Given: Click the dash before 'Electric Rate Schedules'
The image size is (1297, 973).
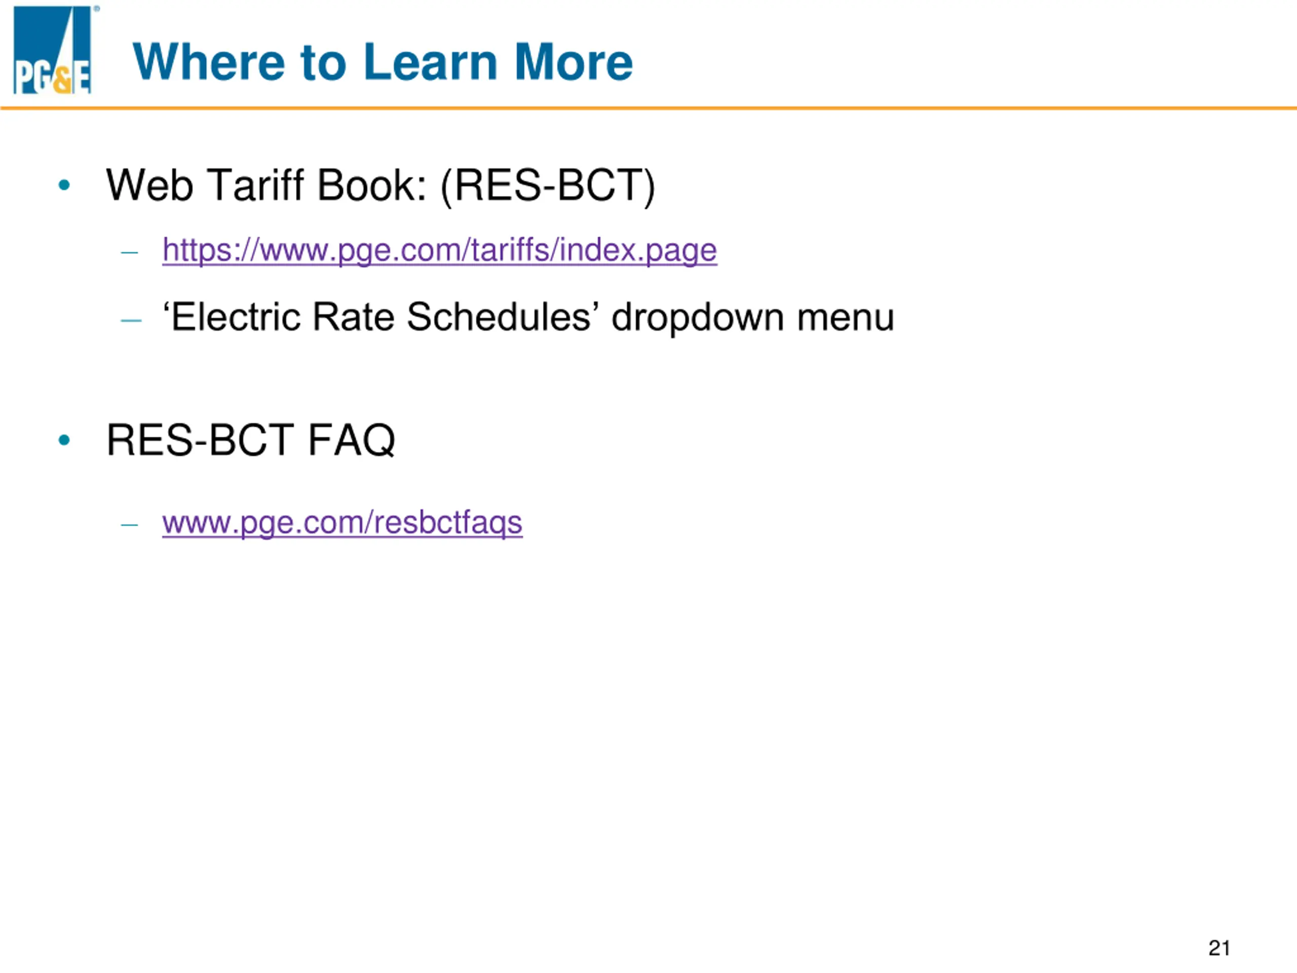Looking at the screenshot, I should pos(131,320).
